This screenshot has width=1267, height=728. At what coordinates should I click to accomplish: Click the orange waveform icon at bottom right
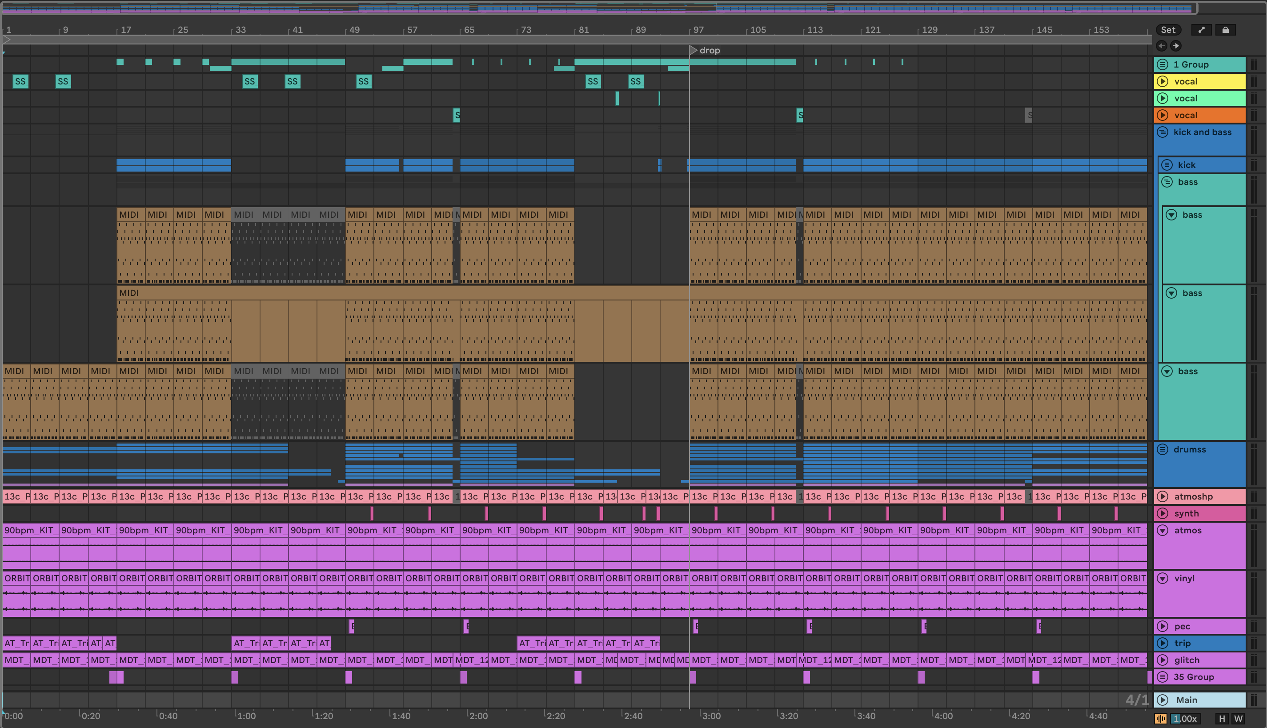pyautogui.click(x=1160, y=719)
